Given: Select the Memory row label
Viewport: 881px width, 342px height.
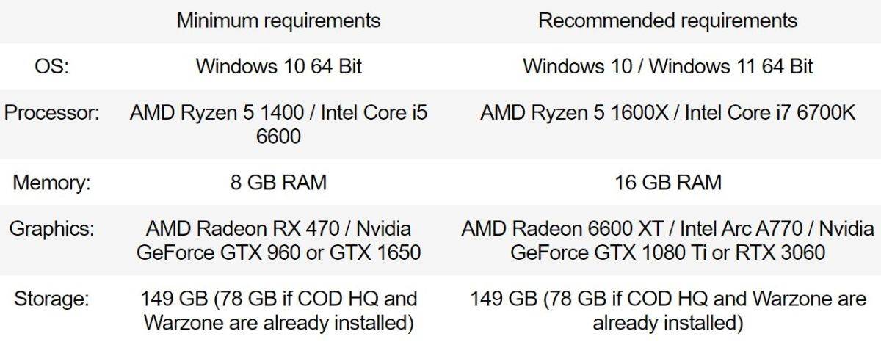Looking at the screenshot, I should coord(51,181).
